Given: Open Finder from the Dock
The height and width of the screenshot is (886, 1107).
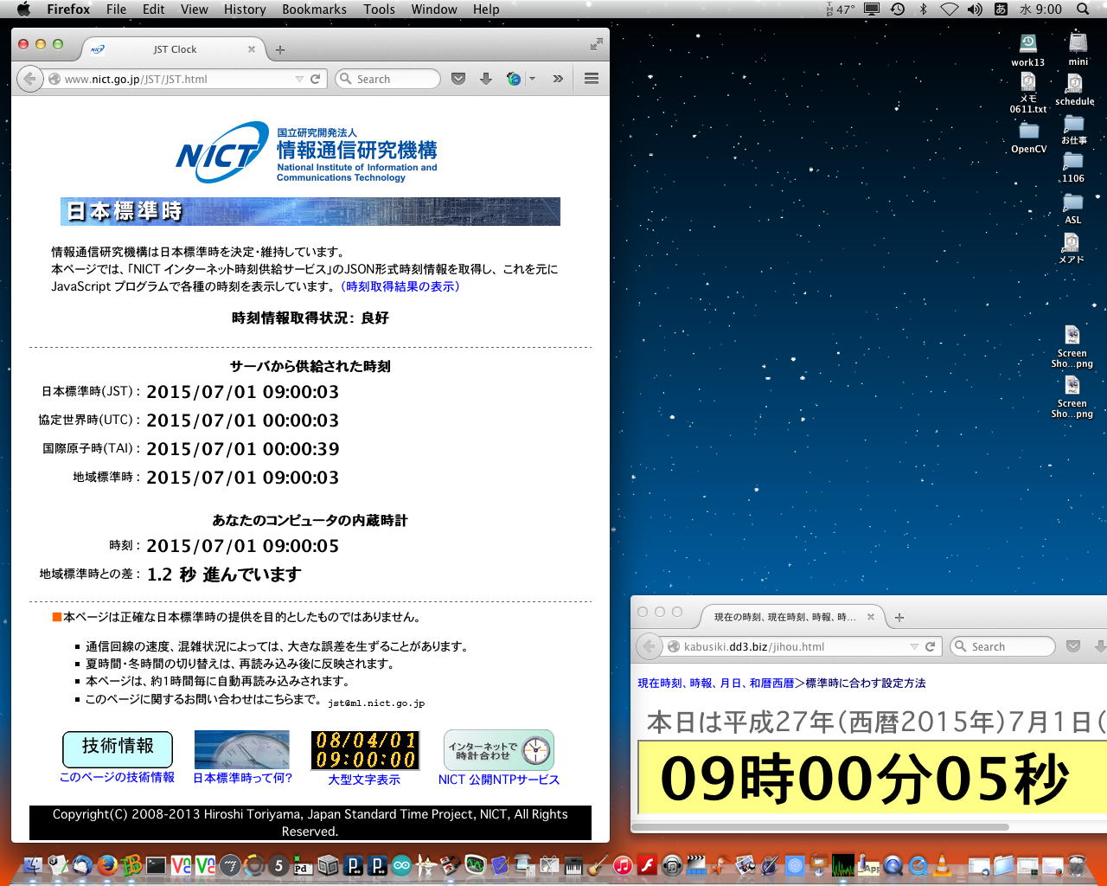Looking at the screenshot, I should [x=35, y=864].
